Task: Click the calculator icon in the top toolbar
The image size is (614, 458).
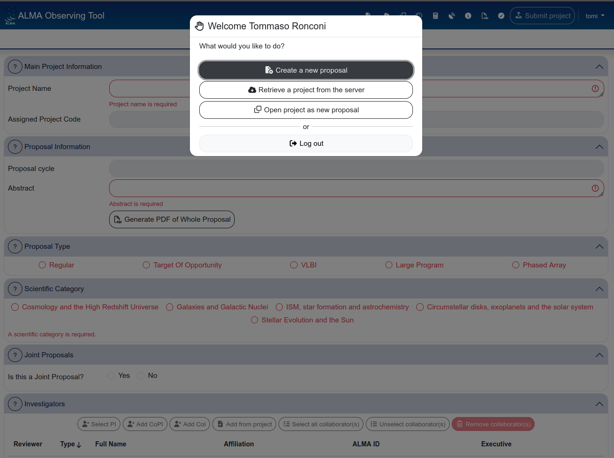Action: 435,16
